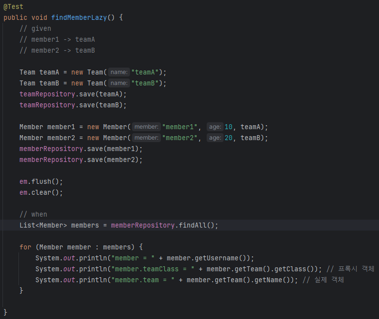
Task: Click the "teamA" string literal
Action: click(145, 73)
